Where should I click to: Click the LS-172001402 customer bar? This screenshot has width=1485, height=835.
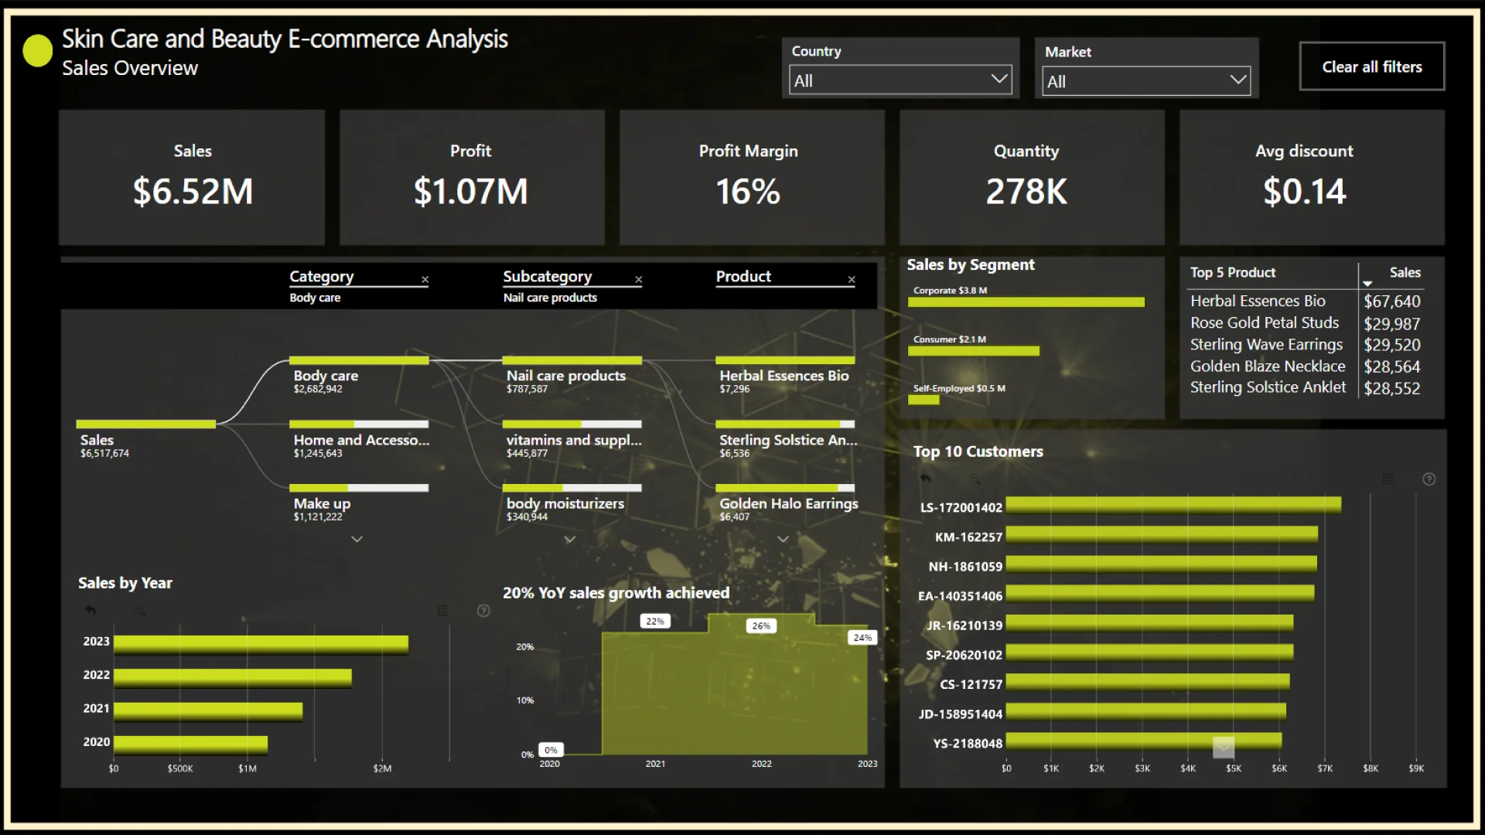click(x=1173, y=504)
